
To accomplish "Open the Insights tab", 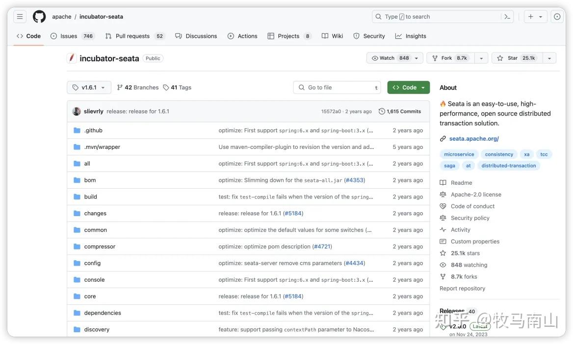I will pyautogui.click(x=411, y=36).
